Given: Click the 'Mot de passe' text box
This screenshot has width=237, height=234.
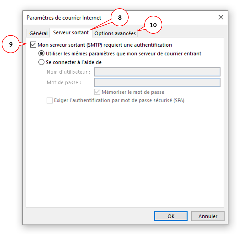Looking at the screenshot, I should 157,83.
